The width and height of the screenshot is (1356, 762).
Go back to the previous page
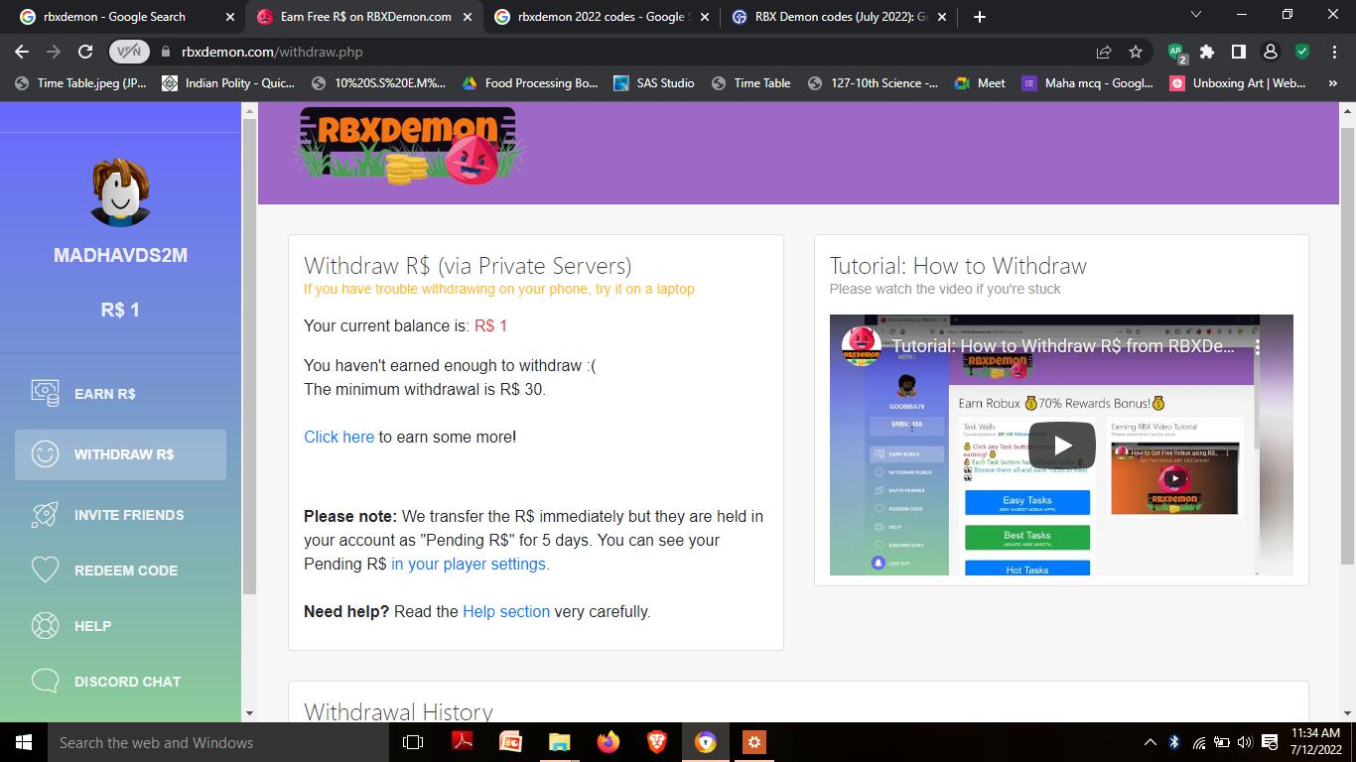tap(22, 52)
